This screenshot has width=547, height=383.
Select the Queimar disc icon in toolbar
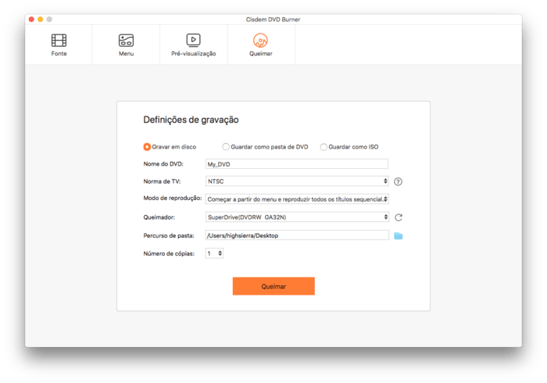click(261, 40)
